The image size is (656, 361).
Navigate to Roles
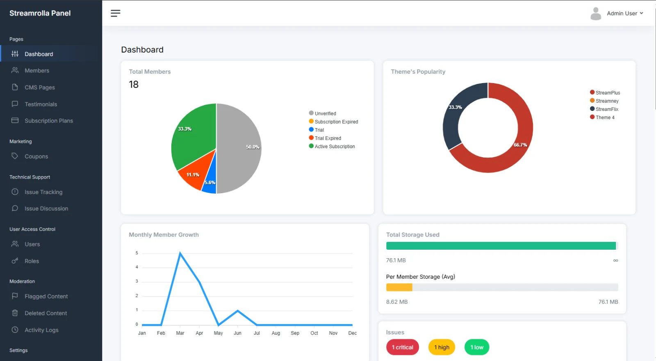(51, 261)
